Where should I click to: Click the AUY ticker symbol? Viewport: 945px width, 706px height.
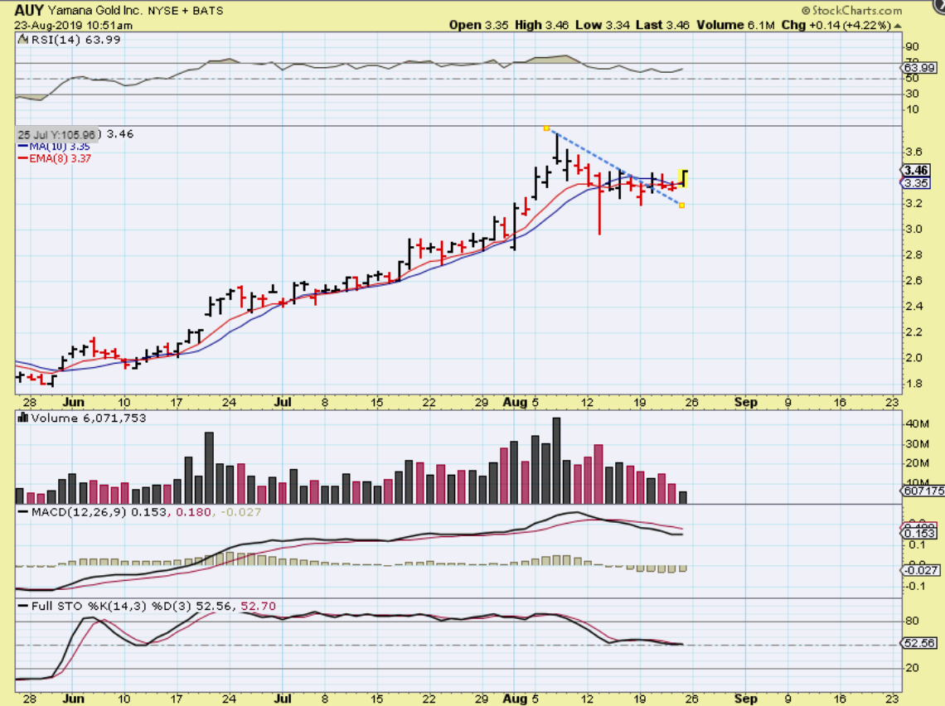click(x=29, y=10)
